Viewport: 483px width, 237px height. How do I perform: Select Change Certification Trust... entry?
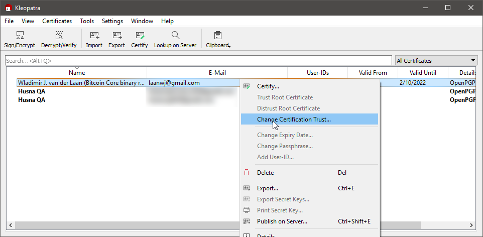click(309, 120)
